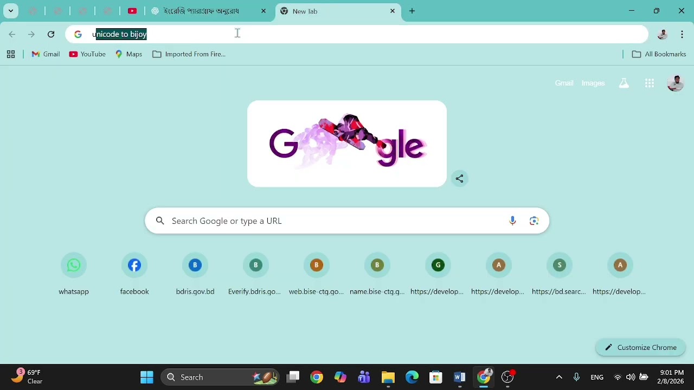Click the taskbar Search box

[221, 378]
